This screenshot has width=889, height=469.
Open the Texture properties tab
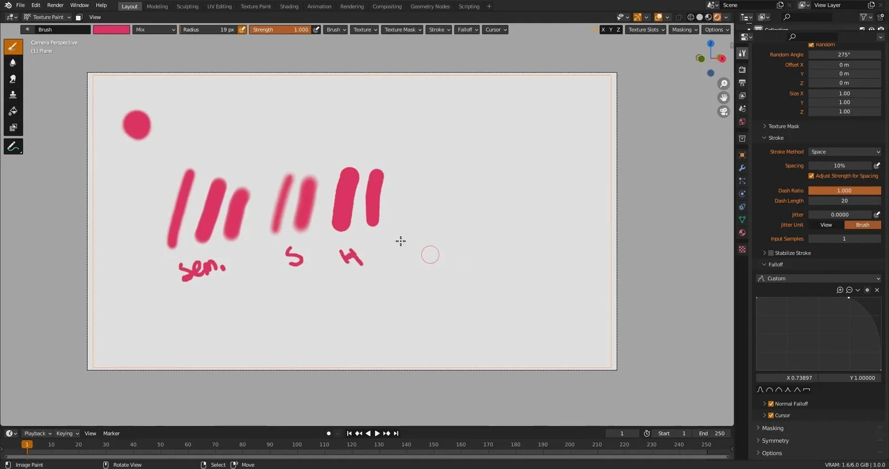point(742,250)
